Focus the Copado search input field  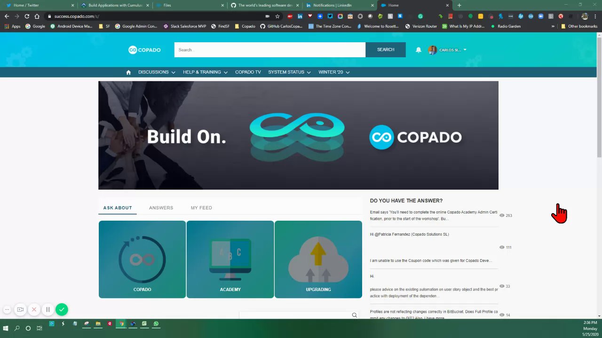269,50
